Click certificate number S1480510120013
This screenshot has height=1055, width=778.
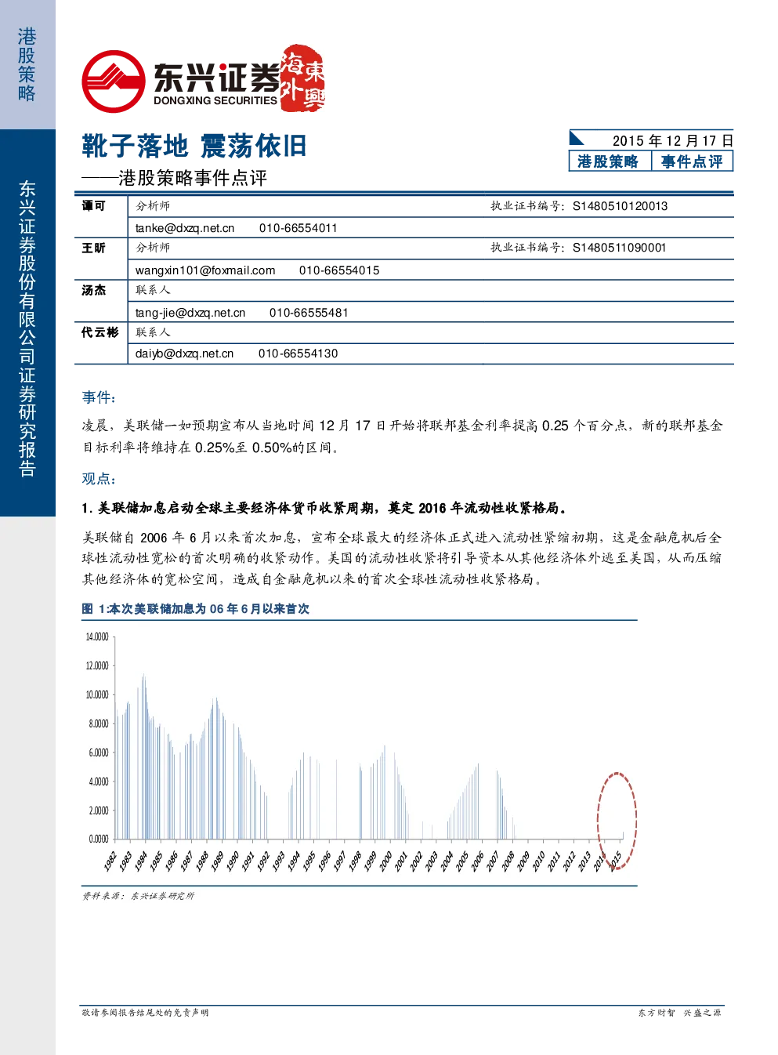620,206
